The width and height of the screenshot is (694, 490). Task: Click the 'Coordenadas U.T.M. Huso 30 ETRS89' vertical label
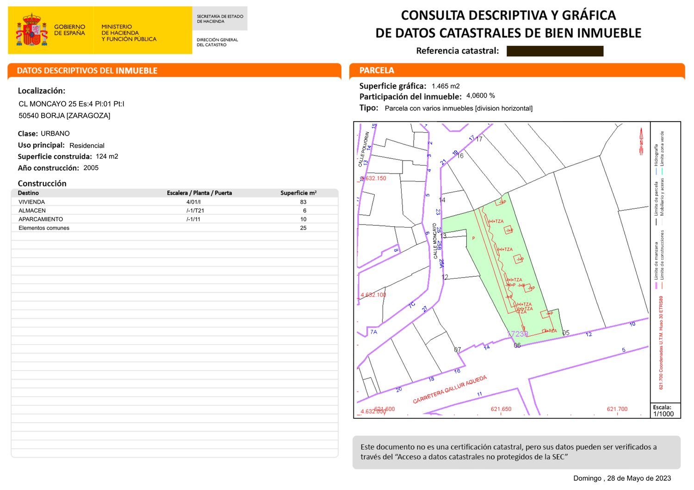[x=661, y=343]
